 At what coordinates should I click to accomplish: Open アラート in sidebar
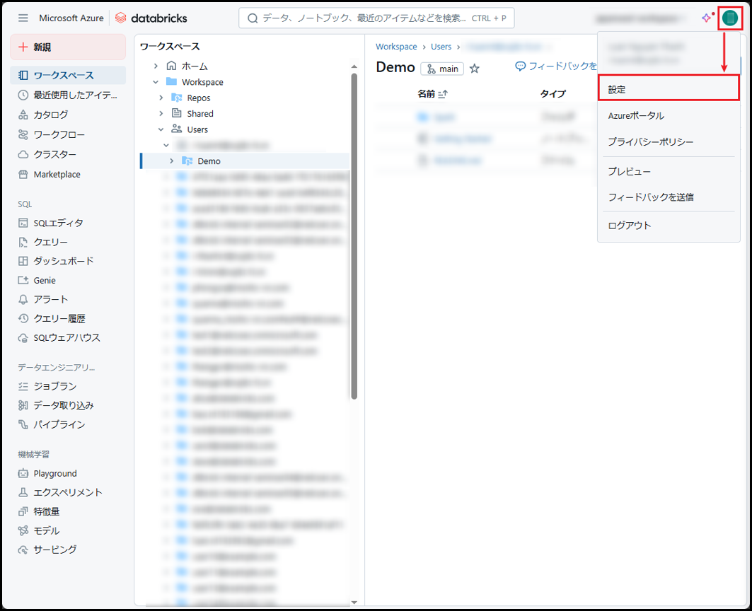(x=68, y=299)
